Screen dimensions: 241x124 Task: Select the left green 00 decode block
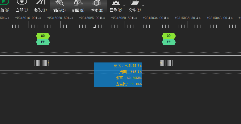point(43,36)
